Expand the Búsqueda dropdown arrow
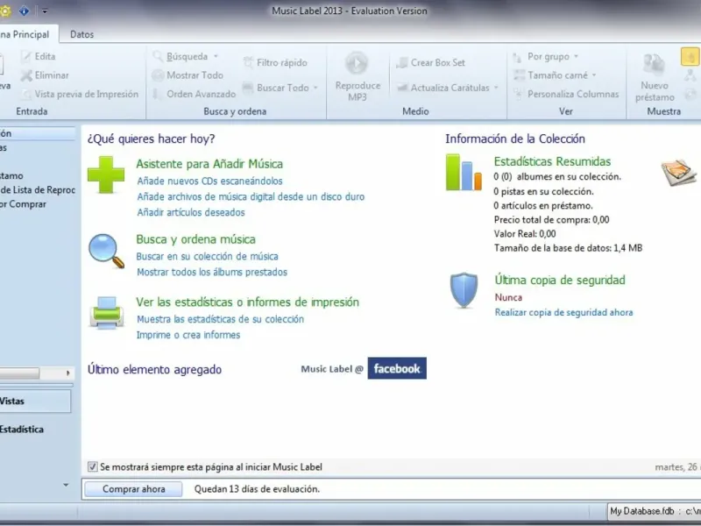 [216, 56]
